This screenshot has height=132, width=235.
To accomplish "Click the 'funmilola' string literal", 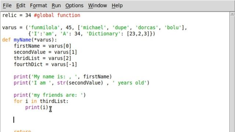I will tap(44, 27).
